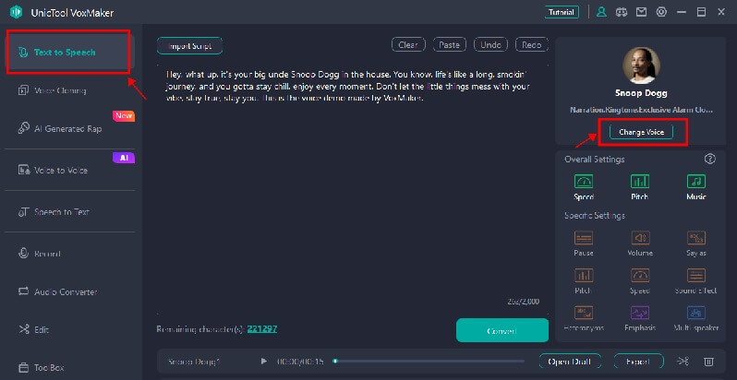Open the Heteronyms tool

tap(584, 318)
